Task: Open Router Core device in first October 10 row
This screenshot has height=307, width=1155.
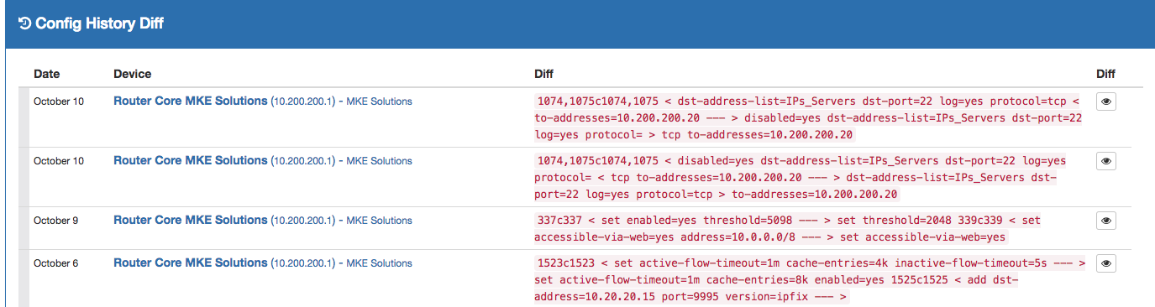Action: [190, 101]
